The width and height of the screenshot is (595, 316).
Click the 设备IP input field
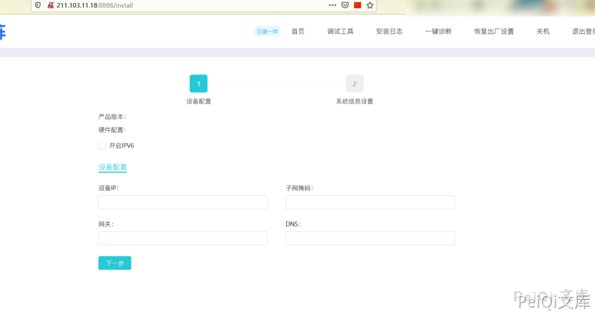(183, 202)
